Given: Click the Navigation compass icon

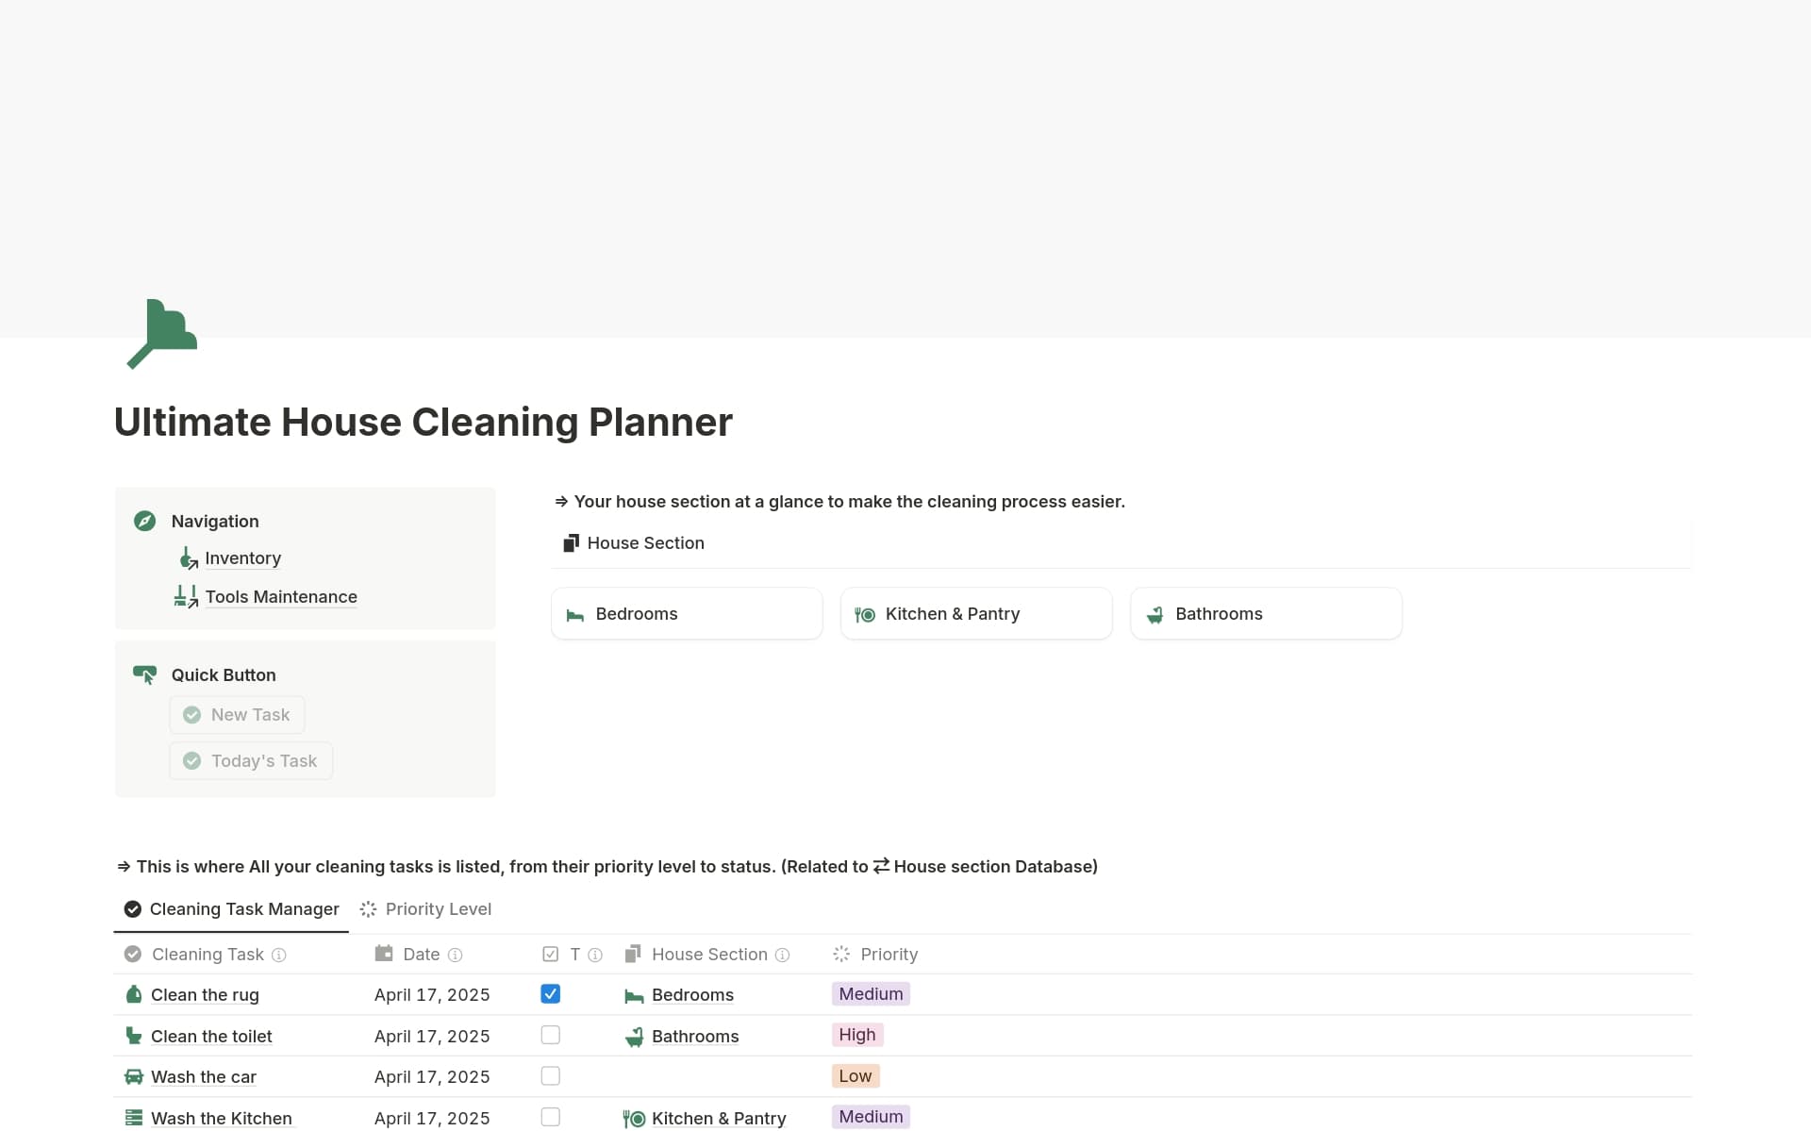Looking at the screenshot, I should pos(144,521).
